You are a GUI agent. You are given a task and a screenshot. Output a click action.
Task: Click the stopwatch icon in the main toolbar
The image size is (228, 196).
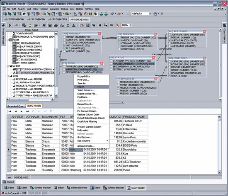pos(86,14)
